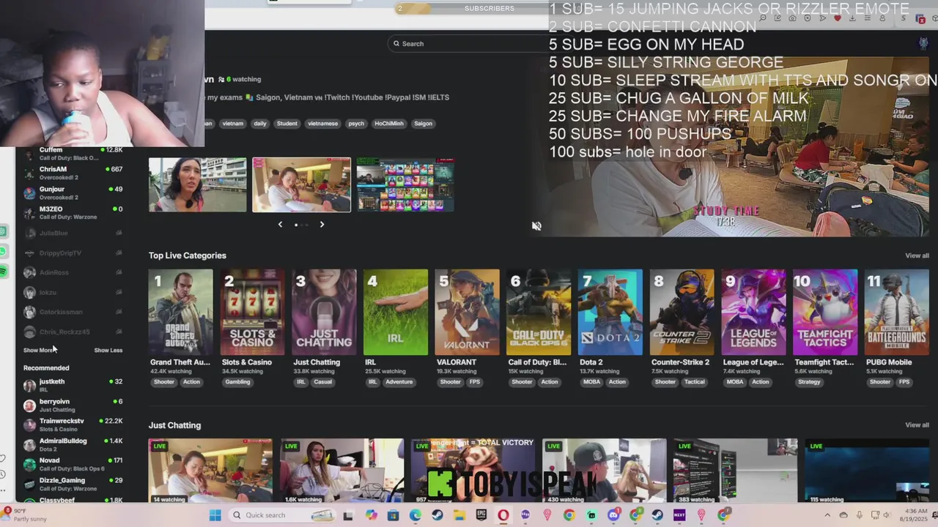Show hidden system tray icons
The width and height of the screenshot is (938, 527).
(828, 515)
